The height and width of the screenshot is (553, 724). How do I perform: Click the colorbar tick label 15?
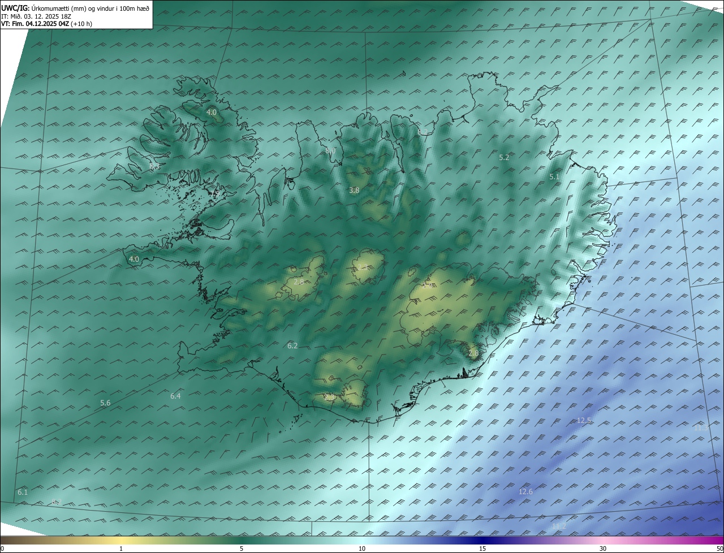[482, 548]
